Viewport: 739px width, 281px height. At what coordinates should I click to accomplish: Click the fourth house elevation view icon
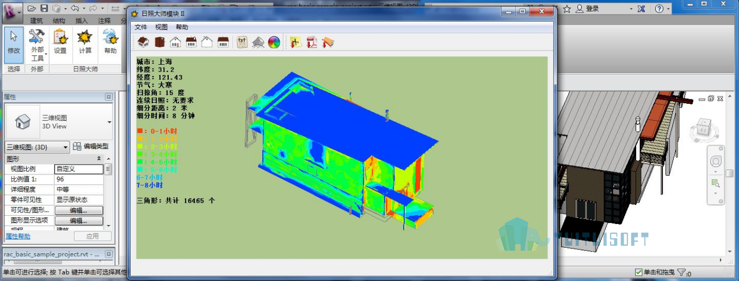click(x=191, y=42)
